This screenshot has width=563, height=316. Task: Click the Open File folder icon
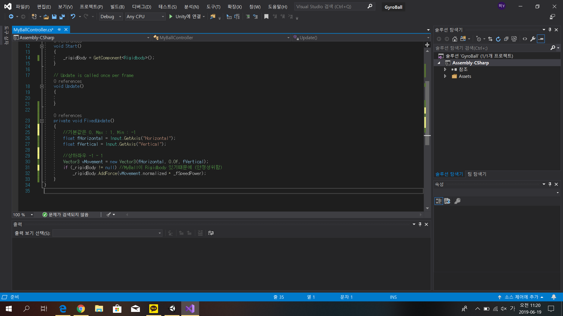coord(46,17)
